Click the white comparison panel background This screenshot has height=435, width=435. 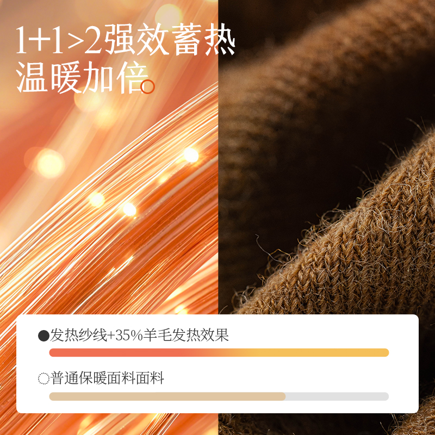click(x=217, y=364)
